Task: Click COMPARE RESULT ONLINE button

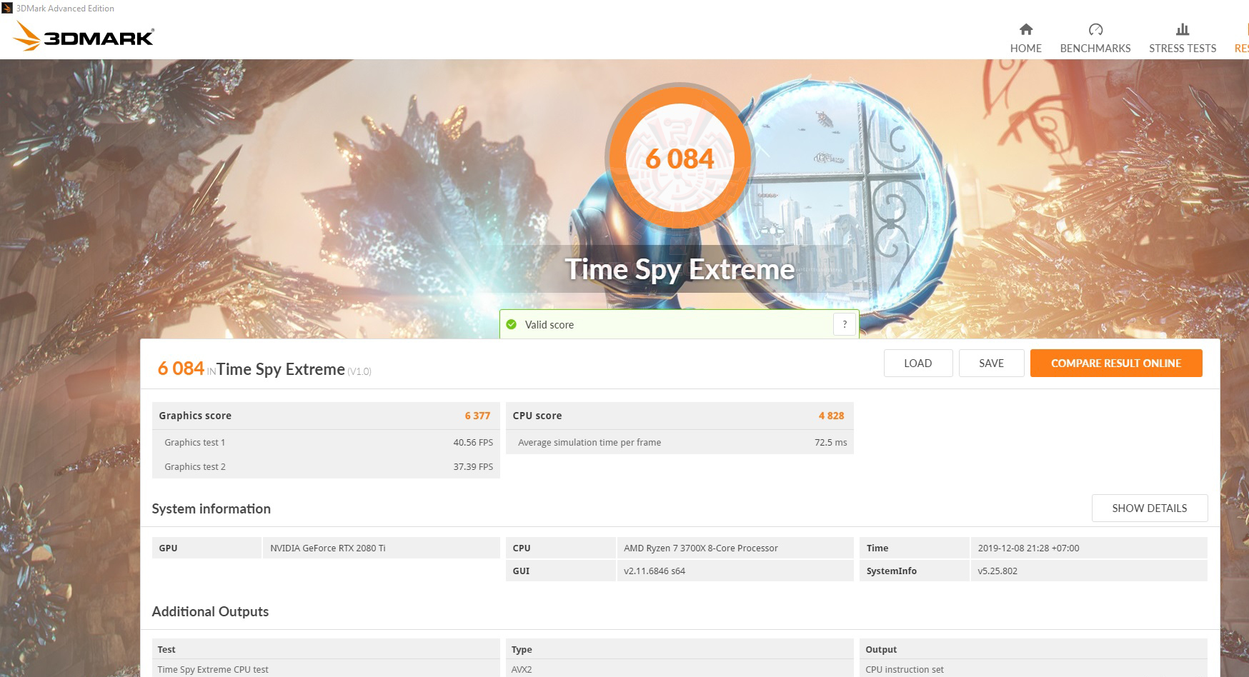Action: tap(1116, 363)
